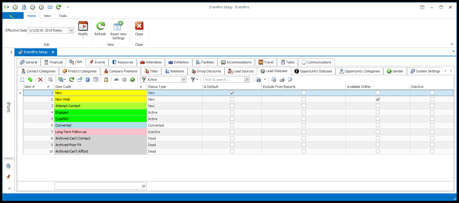Viewport: 459px width, 203px height.
Task: Click the record count footer field
Action: (x=100, y=186)
